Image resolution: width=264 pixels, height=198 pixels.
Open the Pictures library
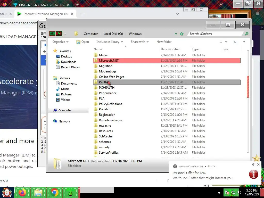point(66,94)
